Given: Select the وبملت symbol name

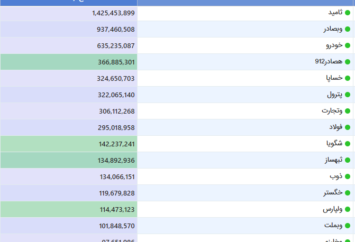Looking at the screenshot, I should point(333,225).
